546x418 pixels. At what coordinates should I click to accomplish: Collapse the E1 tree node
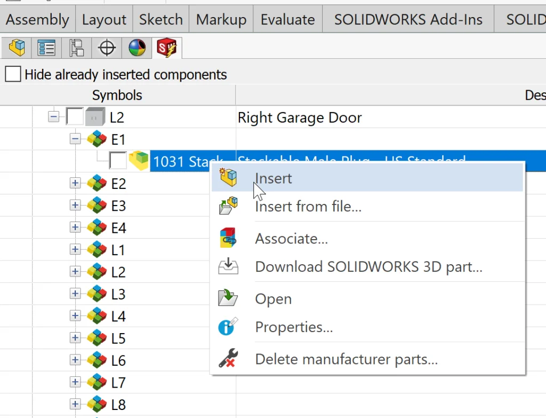click(75, 139)
